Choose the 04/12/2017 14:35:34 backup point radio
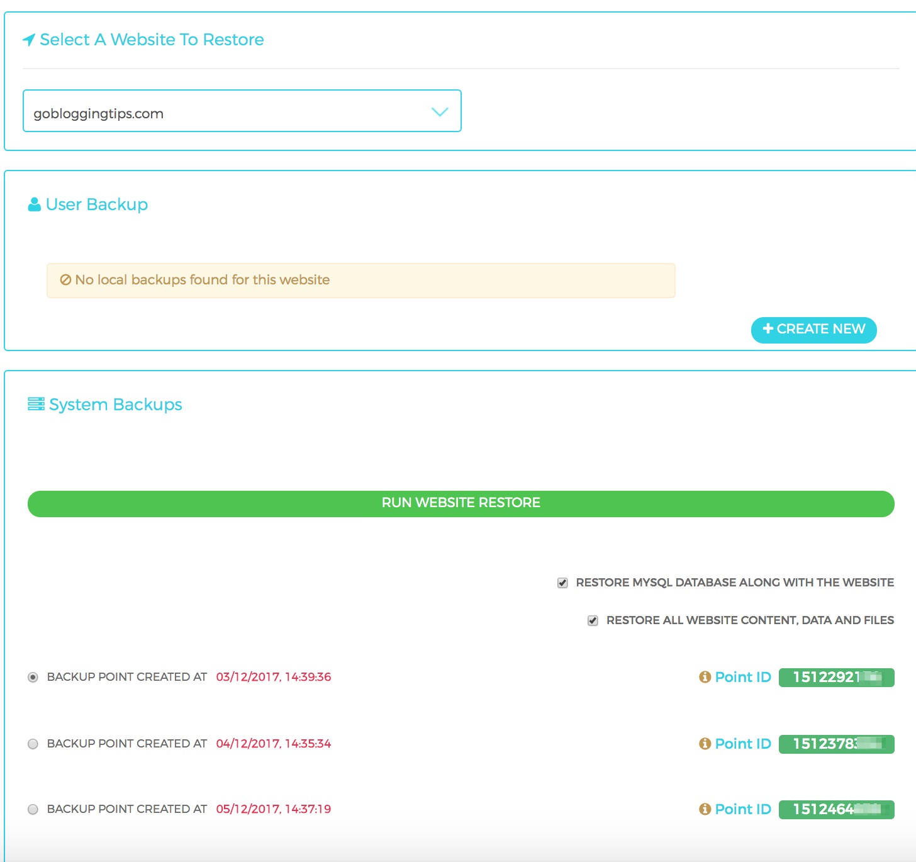Screen dimensions: 916x862 (x=33, y=744)
